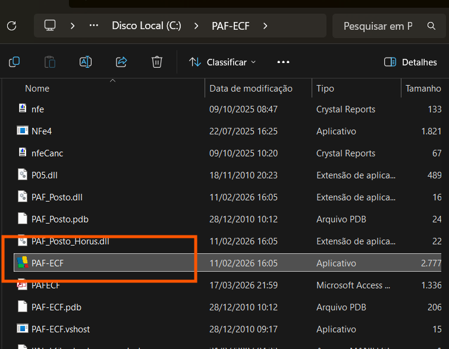This screenshot has width=449, height=349.
Task: Click the Refresh icon in address bar
Action: coord(11,26)
